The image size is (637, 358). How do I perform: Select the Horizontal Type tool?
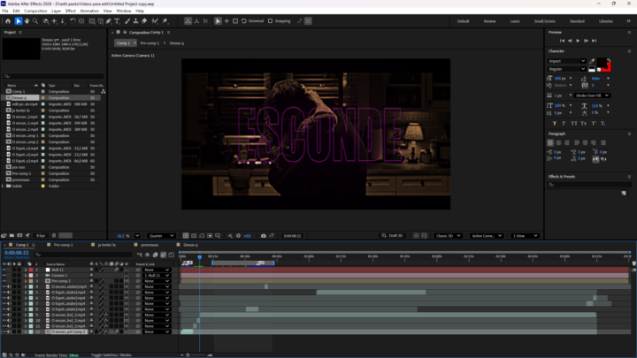[x=118, y=21]
